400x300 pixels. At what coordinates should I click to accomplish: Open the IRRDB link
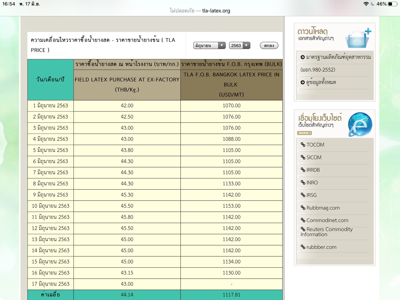point(313,170)
